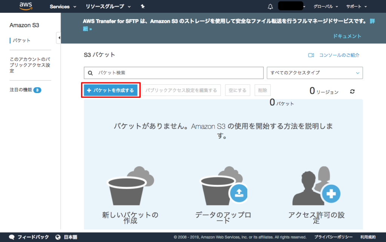Click the Amazon S3 sidebar heading
Screen dimensions: 386x242
tap(25, 25)
